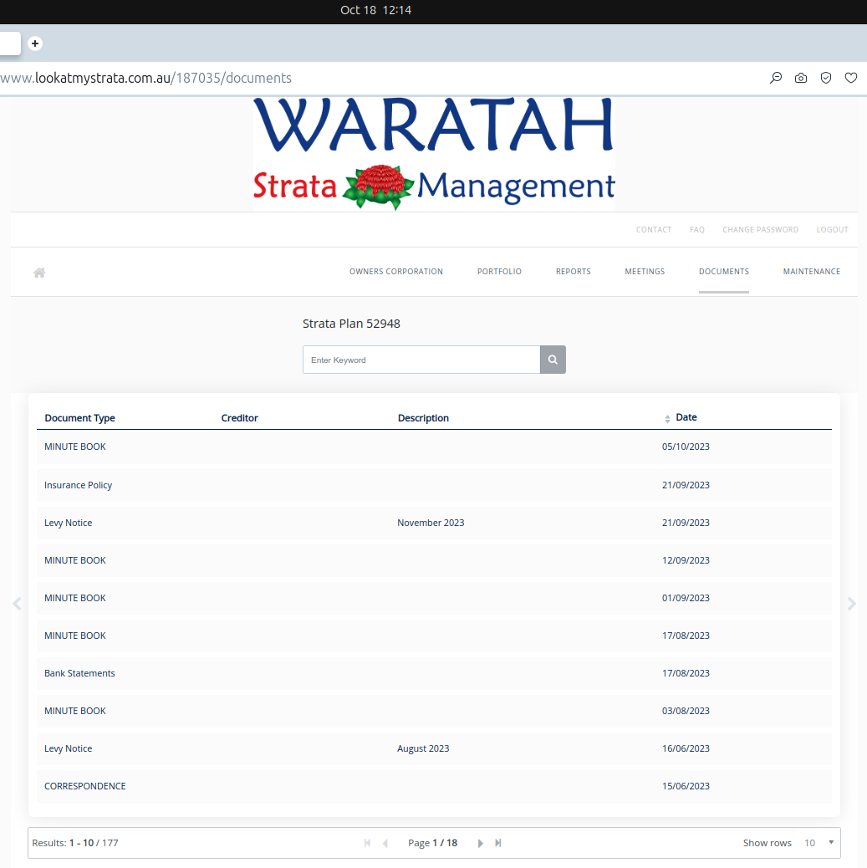Open the FAQ link

point(697,230)
